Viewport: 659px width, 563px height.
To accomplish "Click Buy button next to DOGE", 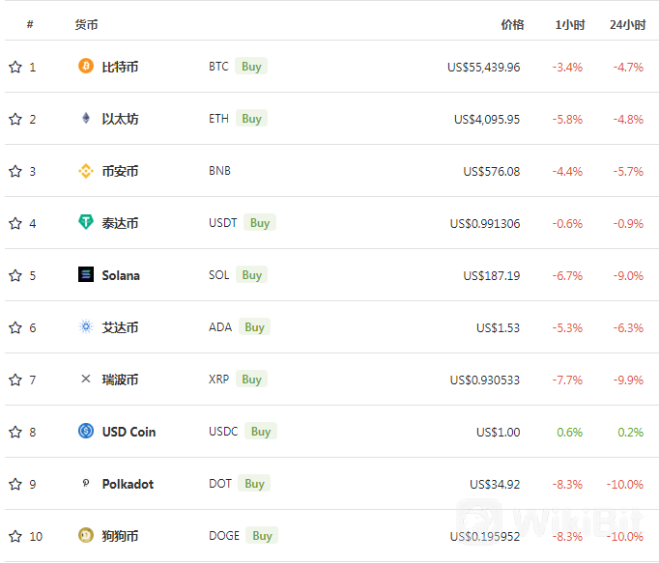I will (262, 536).
